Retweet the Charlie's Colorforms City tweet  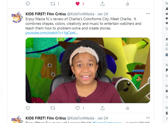53,108
